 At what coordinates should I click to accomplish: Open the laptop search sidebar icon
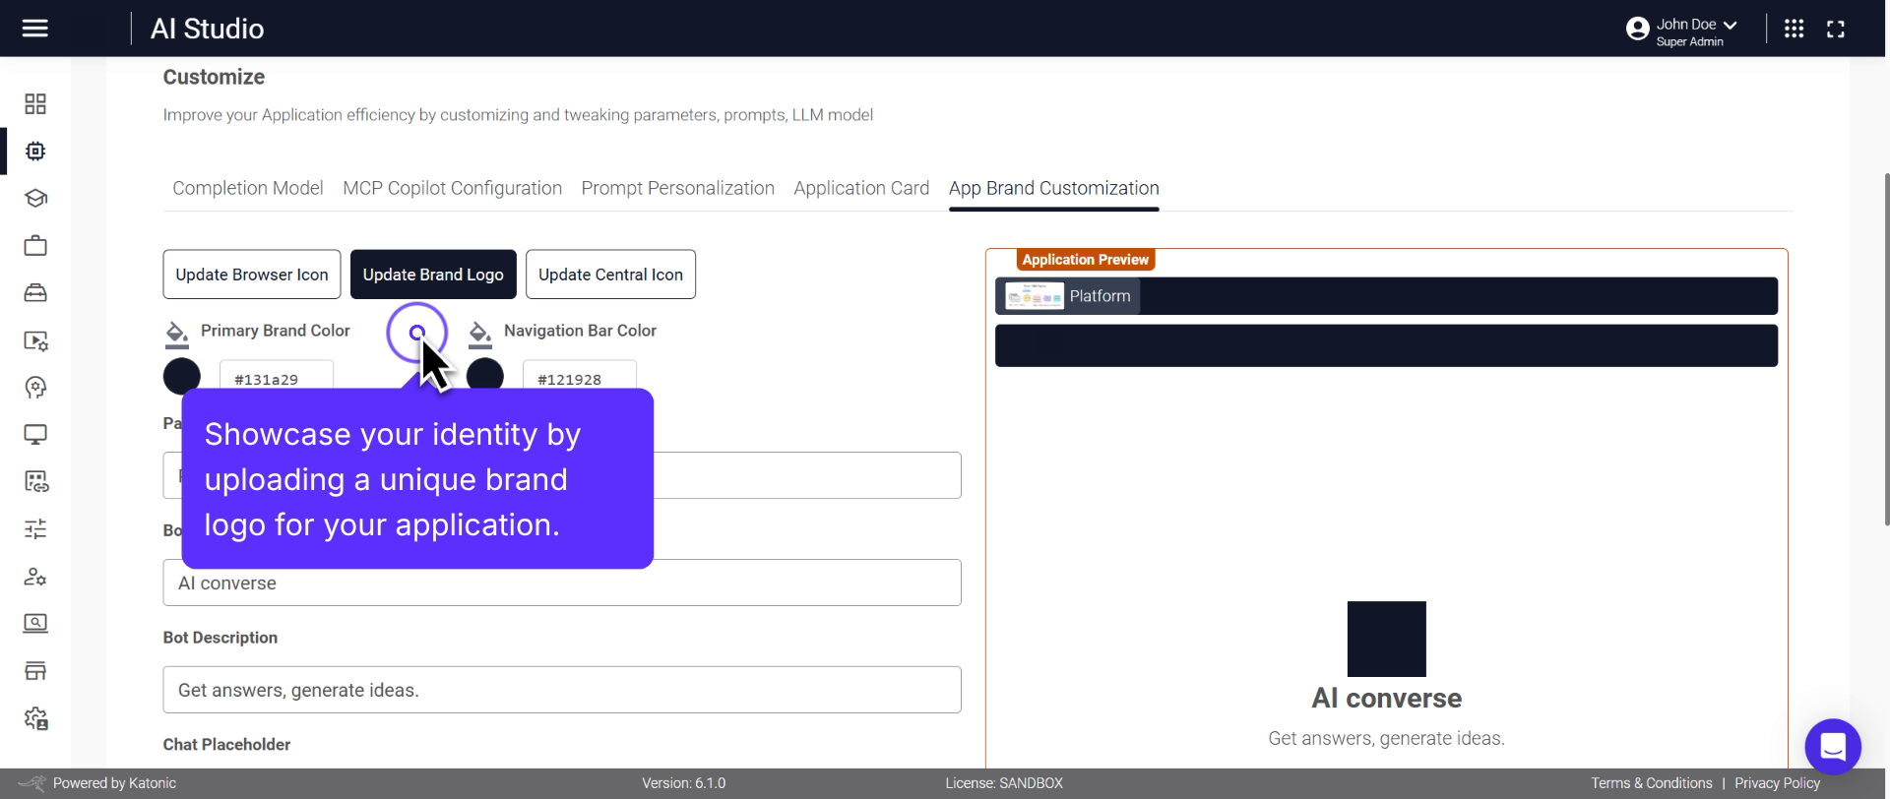(x=35, y=624)
